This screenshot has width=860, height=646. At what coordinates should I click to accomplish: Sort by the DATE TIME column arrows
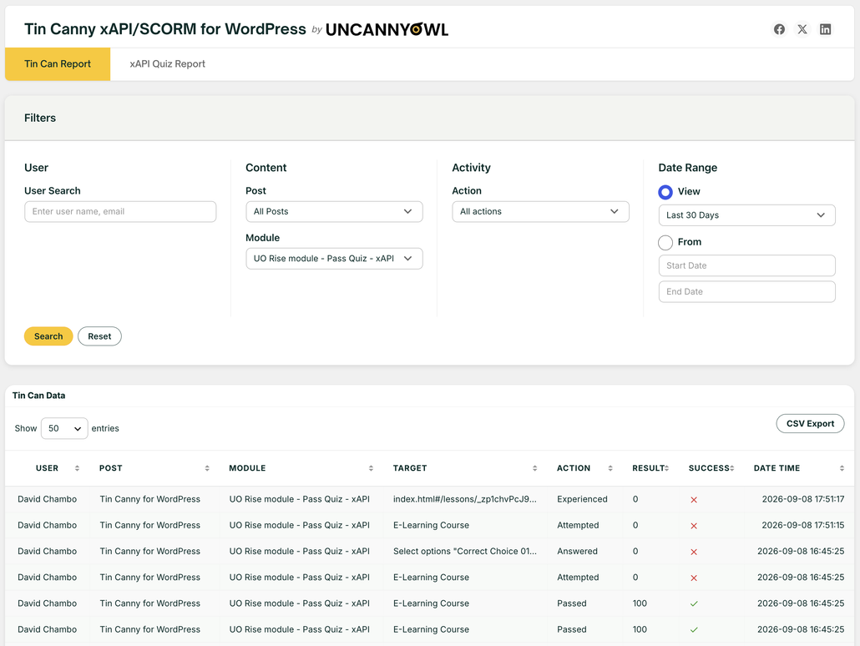(842, 468)
